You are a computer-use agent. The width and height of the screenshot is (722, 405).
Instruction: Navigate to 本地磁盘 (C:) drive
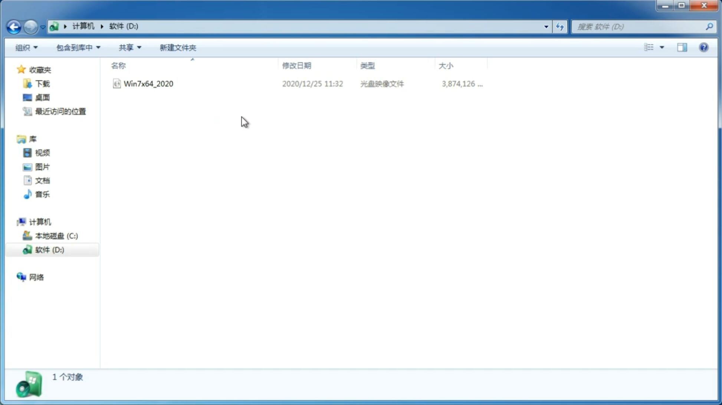[x=56, y=235]
